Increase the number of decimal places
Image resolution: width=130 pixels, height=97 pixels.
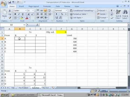click(57, 18)
